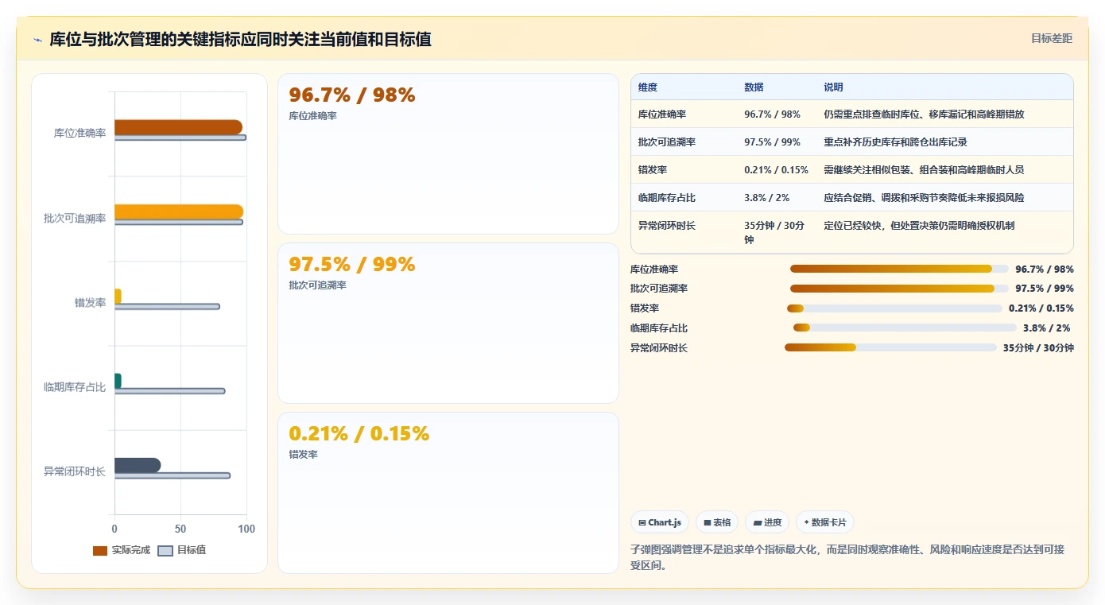Select the 数据卡片 chip
Viewport: 1105px width, 605px height.
click(x=825, y=522)
